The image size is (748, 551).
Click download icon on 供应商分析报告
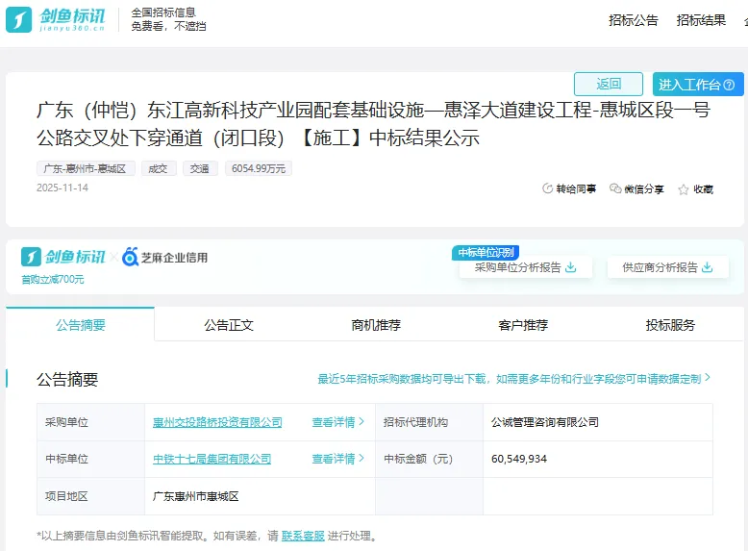pyautogui.click(x=709, y=267)
